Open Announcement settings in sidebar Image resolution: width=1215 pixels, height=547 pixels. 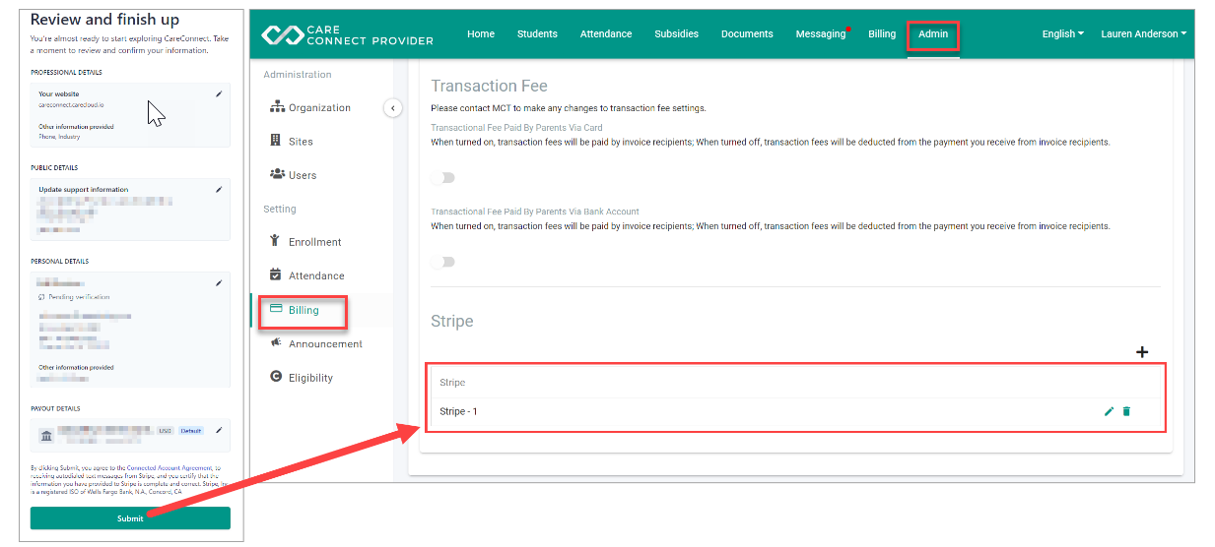pos(316,344)
